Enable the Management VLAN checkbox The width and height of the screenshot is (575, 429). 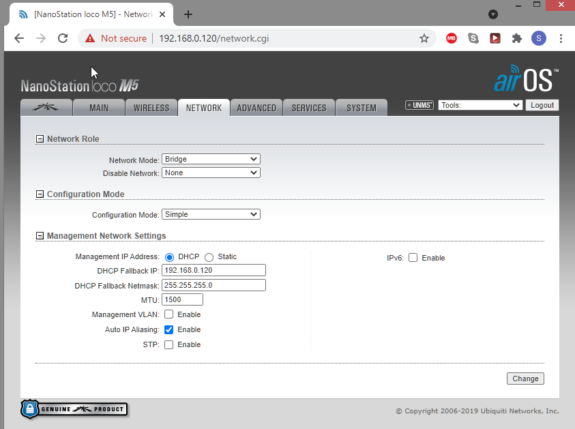pyautogui.click(x=168, y=314)
